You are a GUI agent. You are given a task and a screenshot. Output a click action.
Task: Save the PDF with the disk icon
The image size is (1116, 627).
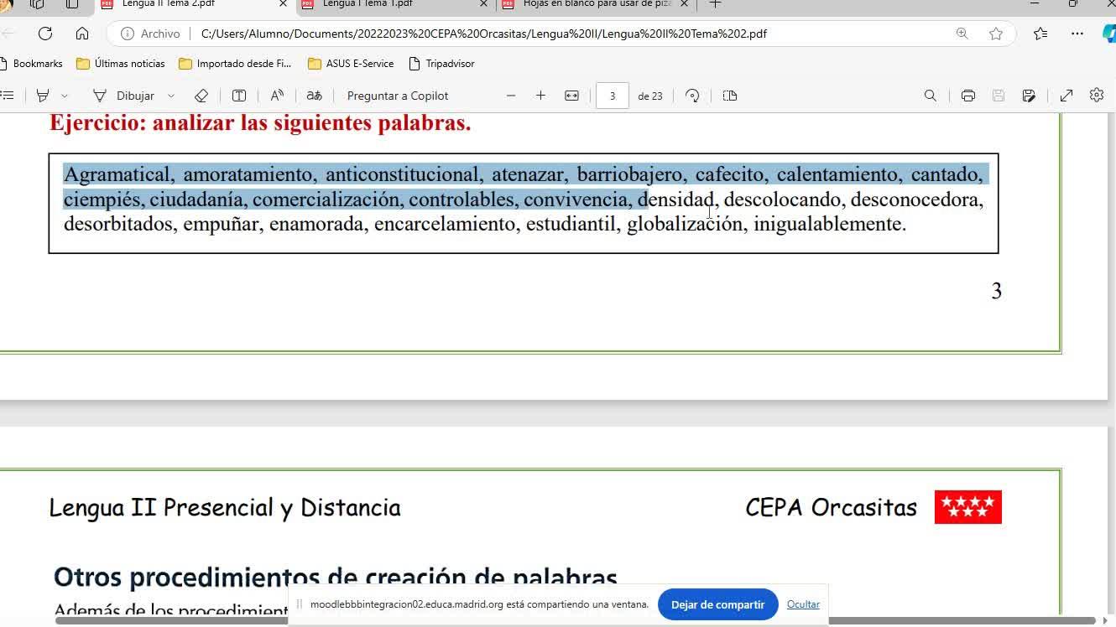[999, 96]
